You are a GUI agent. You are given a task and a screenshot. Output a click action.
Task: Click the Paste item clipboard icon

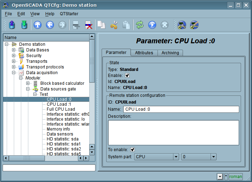pos(126,25)
